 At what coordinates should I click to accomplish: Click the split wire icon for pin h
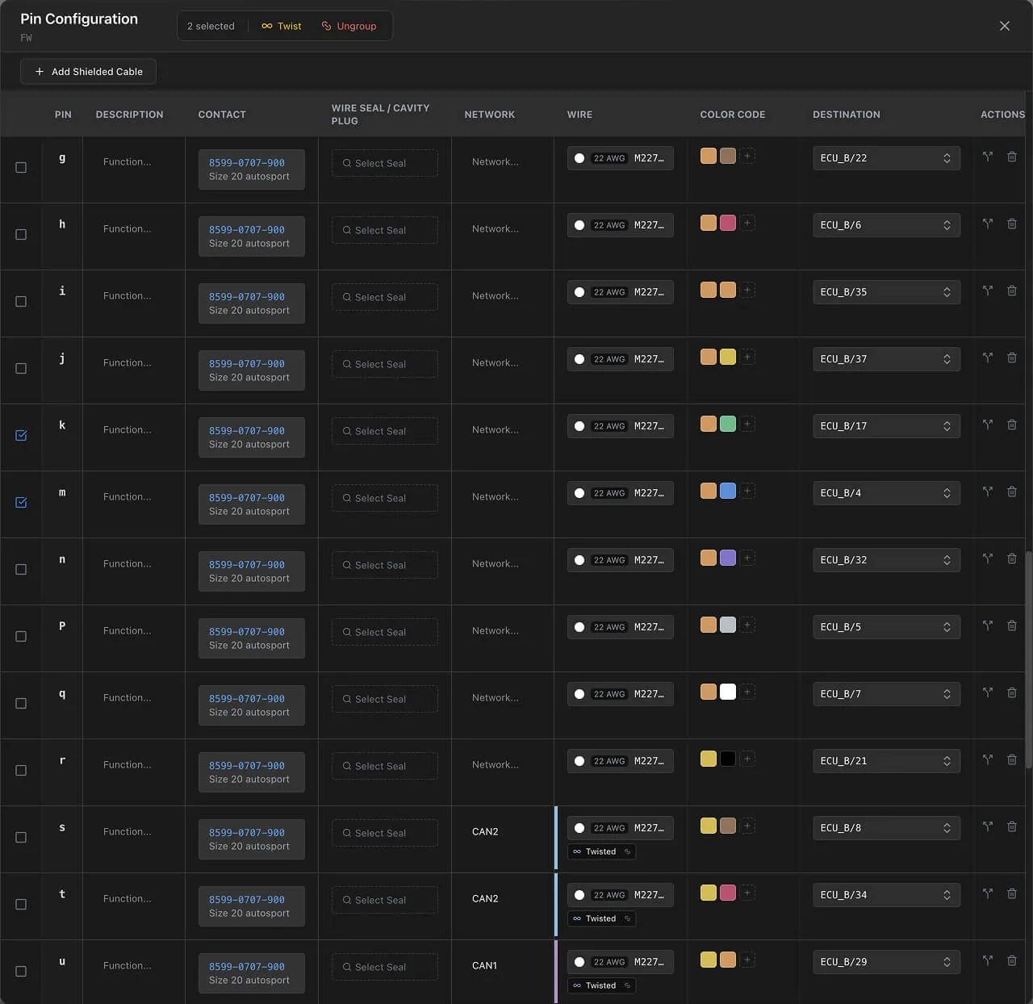[988, 224]
